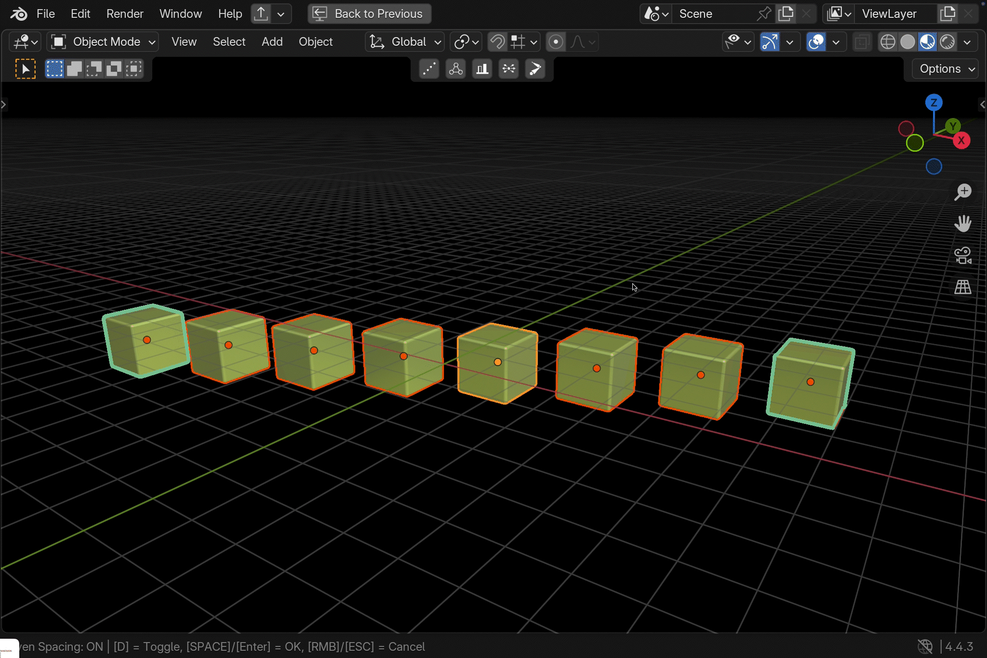Switch to wireframe viewport shading
Image resolution: width=987 pixels, height=658 pixels.
pyautogui.click(x=888, y=42)
